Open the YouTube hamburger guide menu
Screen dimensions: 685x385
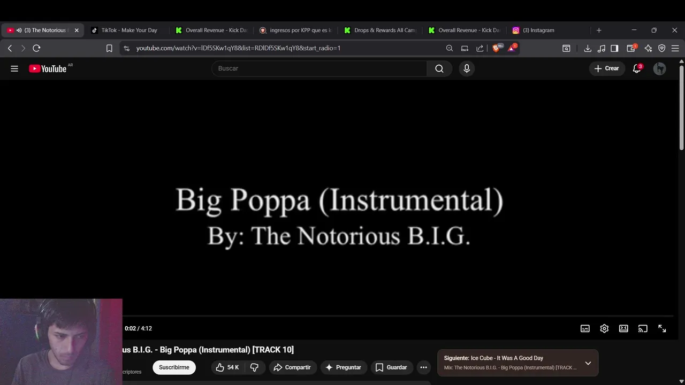(14, 68)
